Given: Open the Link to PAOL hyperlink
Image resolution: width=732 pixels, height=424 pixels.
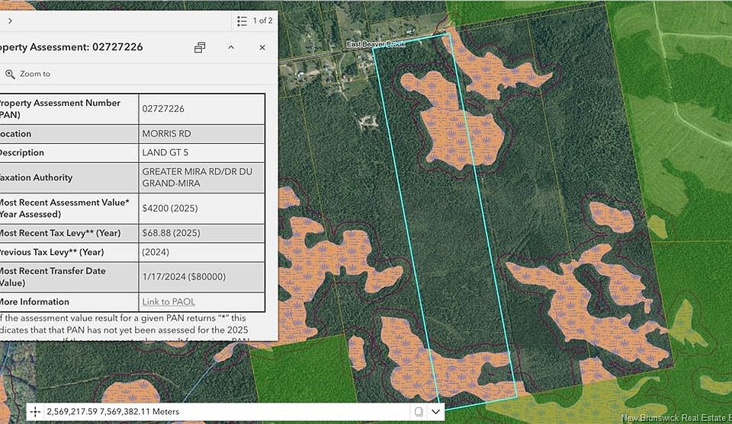Looking at the screenshot, I should [169, 301].
